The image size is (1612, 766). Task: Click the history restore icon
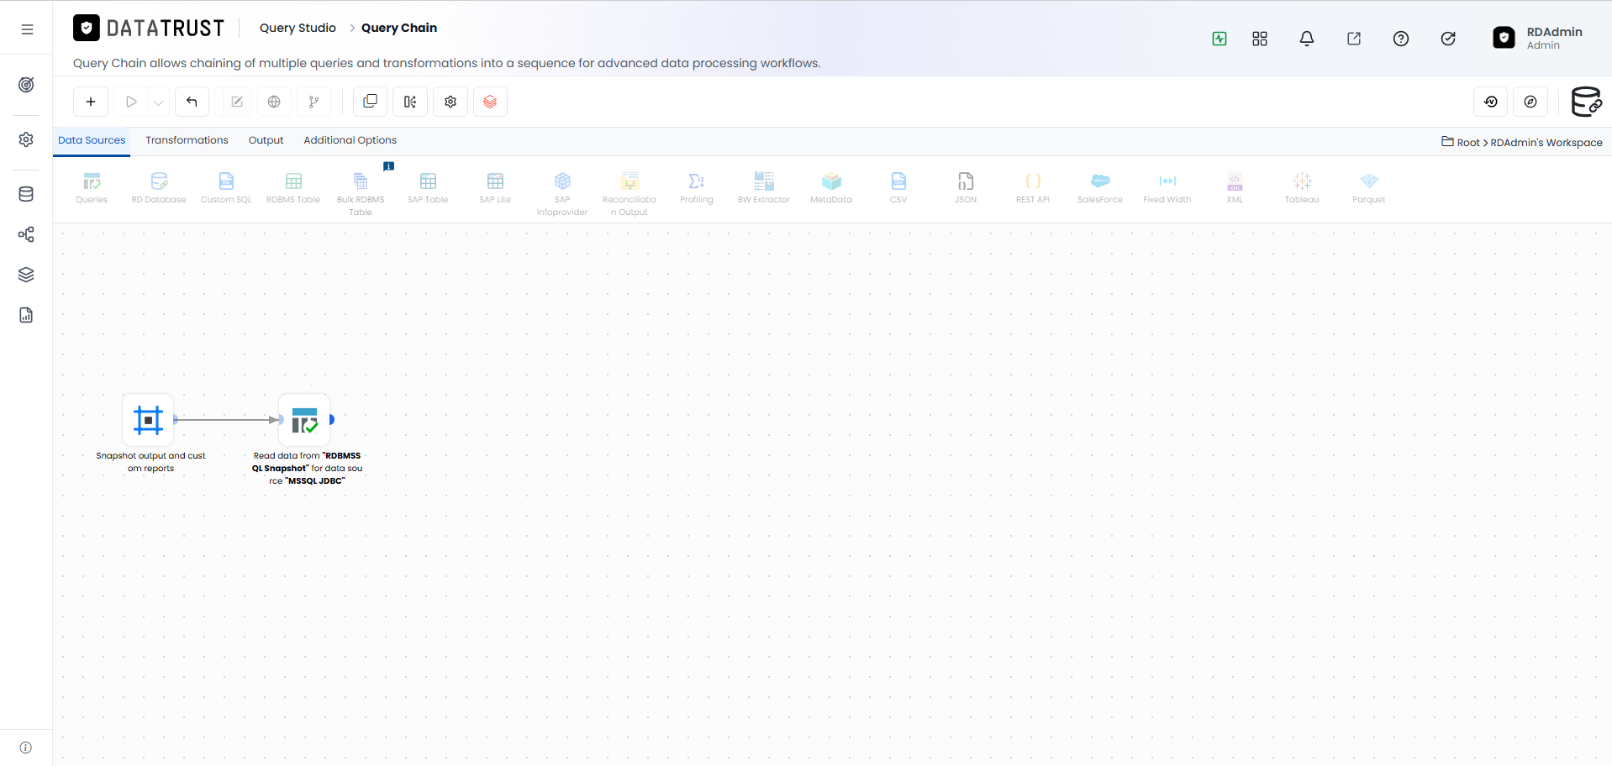tap(1491, 102)
